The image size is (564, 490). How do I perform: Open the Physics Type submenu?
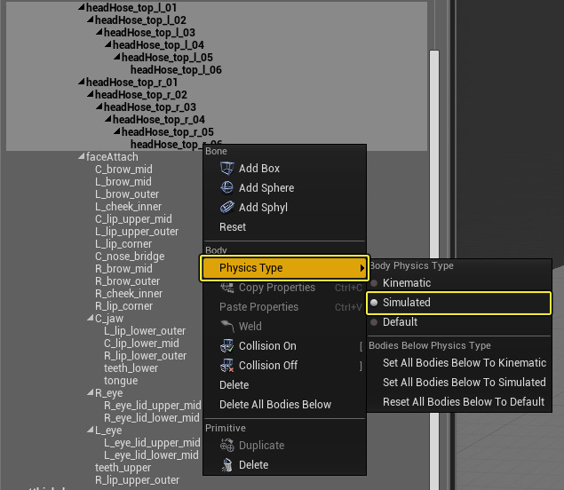coord(284,268)
